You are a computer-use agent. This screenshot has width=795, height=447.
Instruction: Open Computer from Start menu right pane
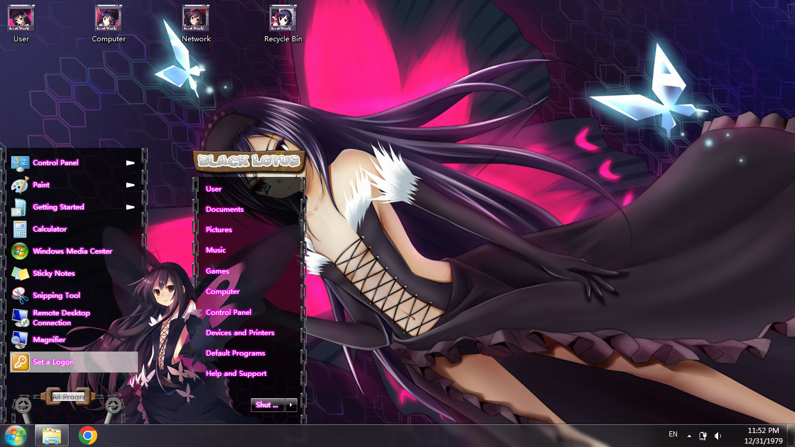click(x=223, y=292)
